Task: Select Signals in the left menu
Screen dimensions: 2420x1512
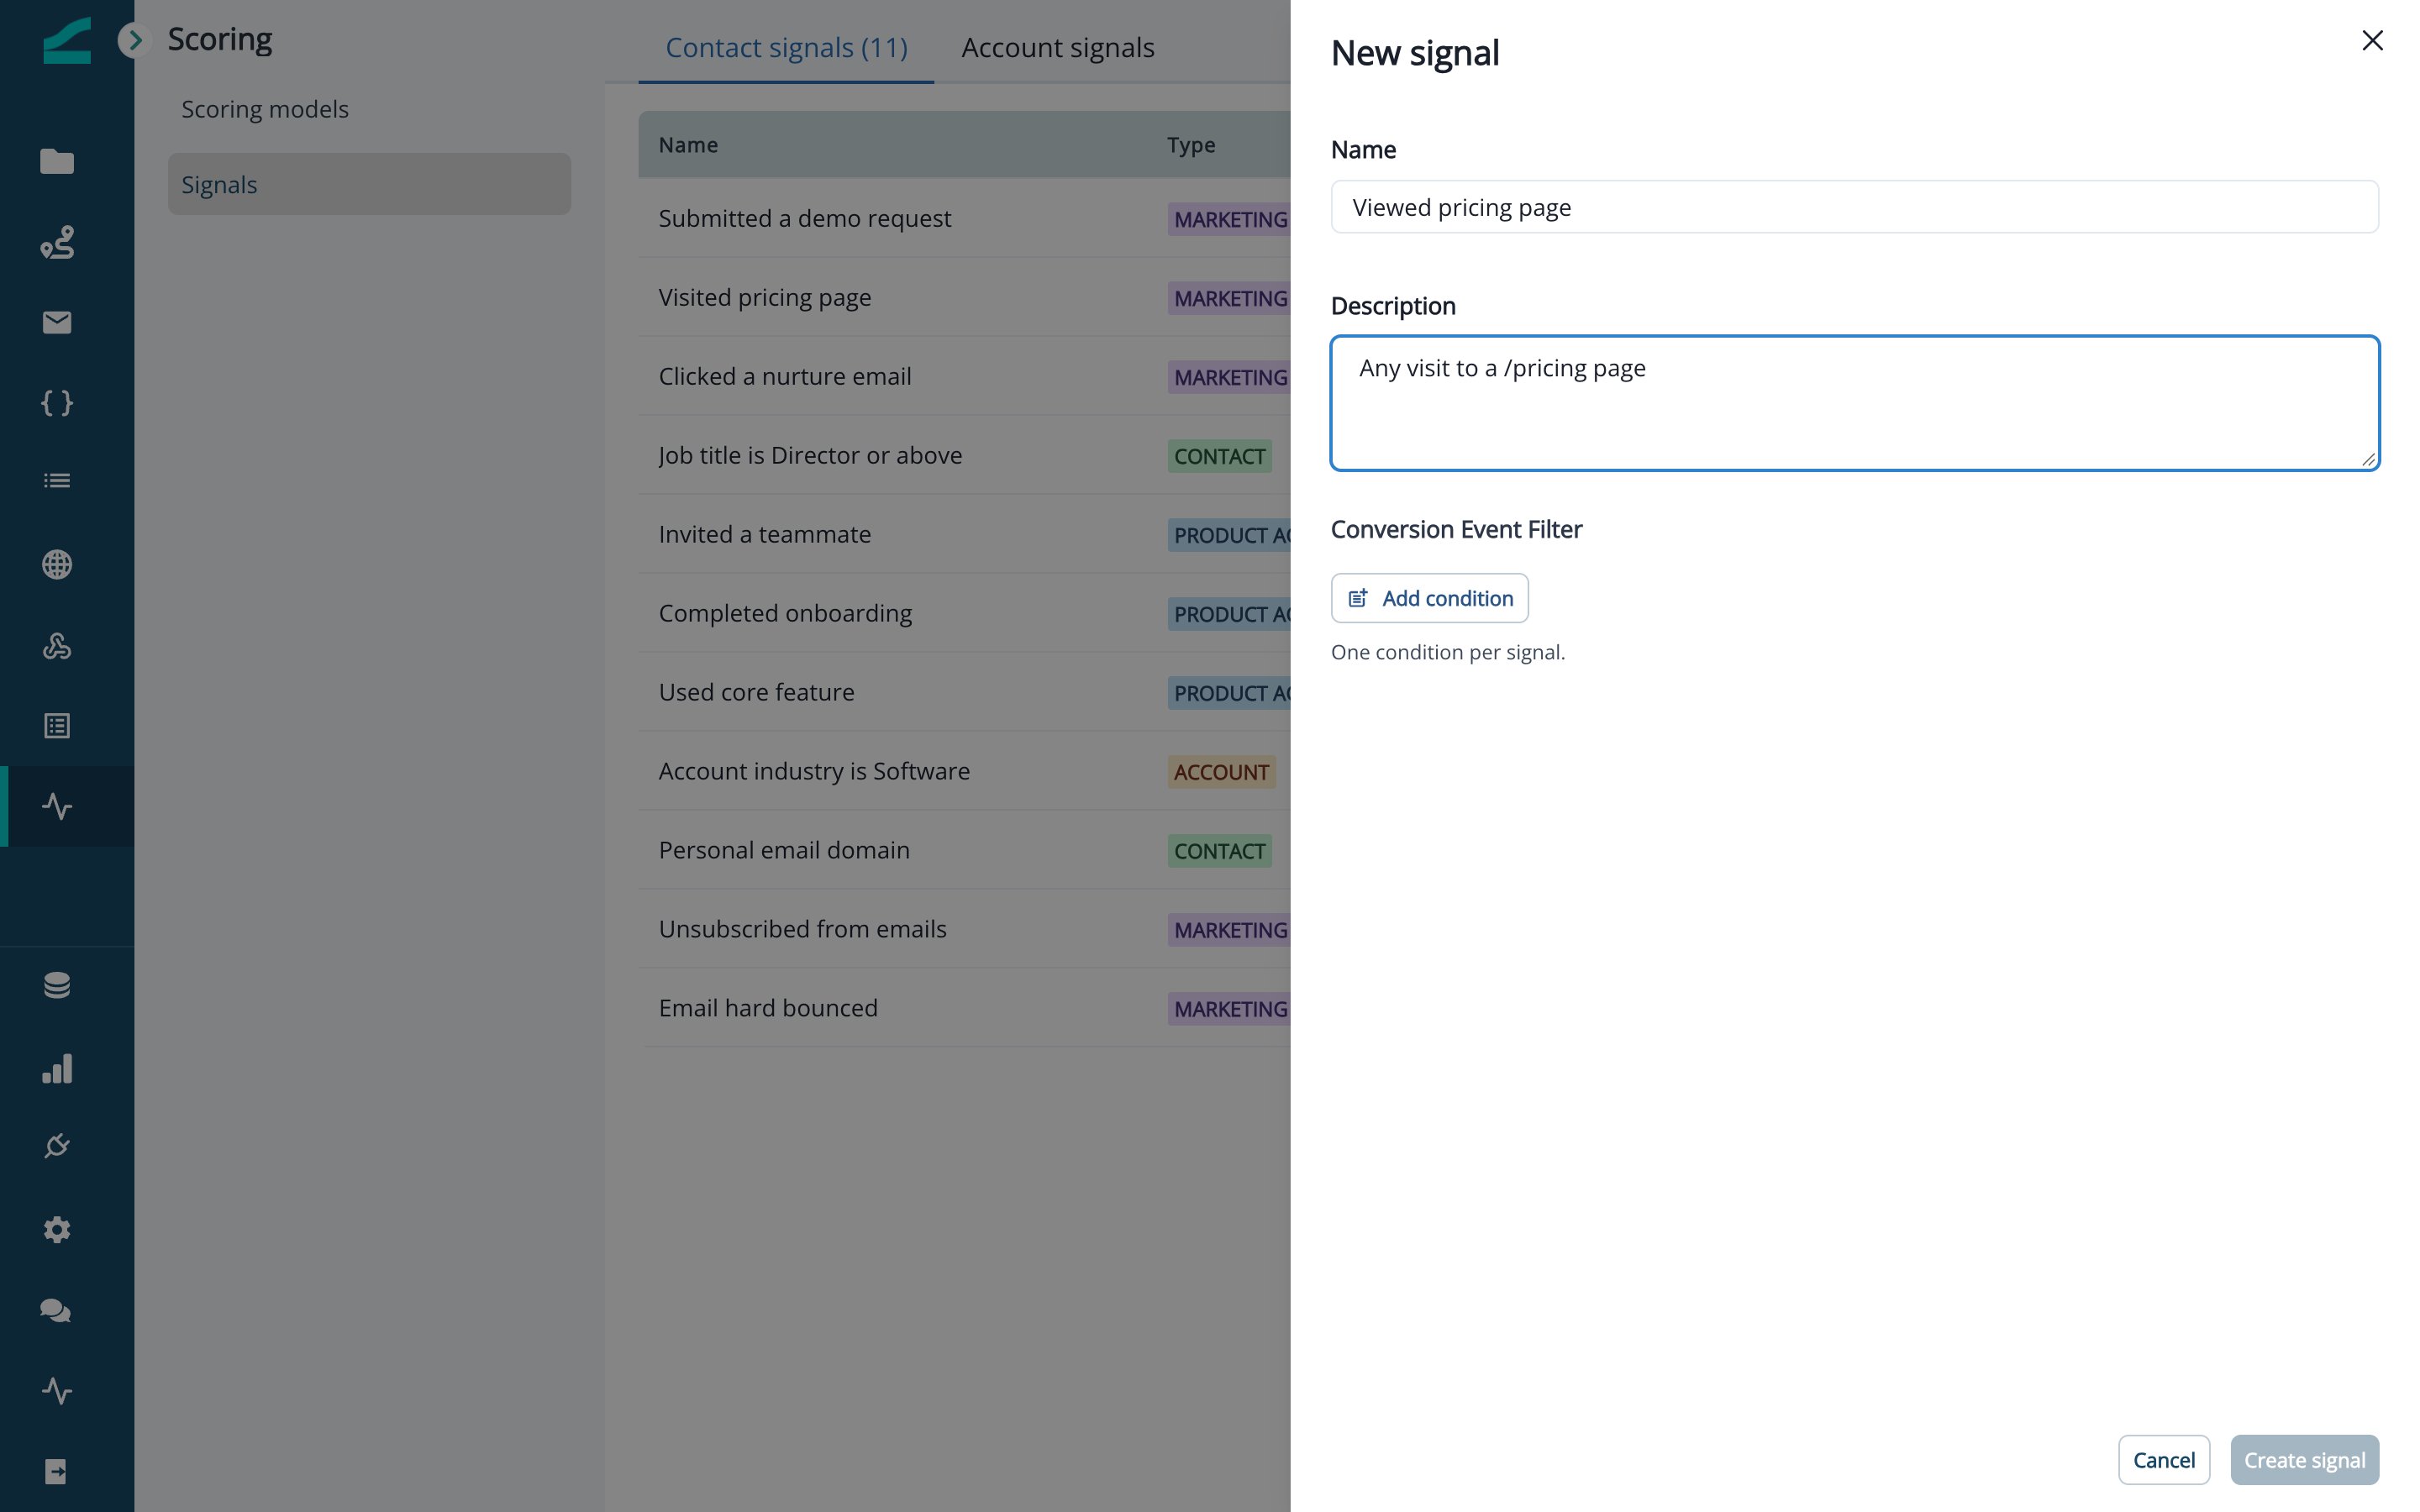Action: pos(369,184)
